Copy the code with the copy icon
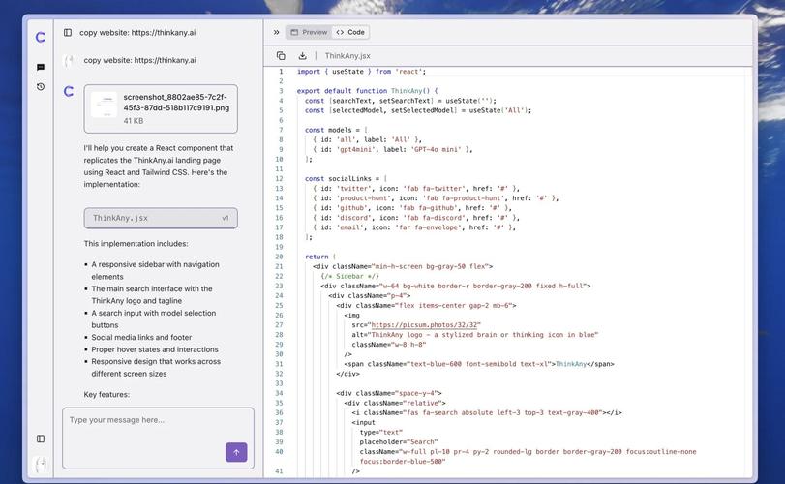785x484 pixels. tap(281, 56)
